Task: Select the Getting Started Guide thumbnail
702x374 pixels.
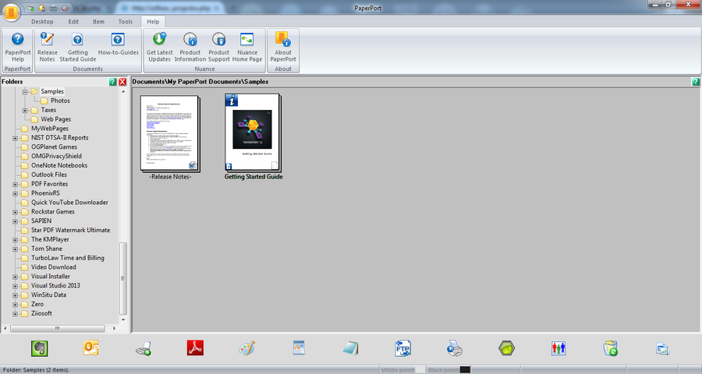Action: pyautogui.click(x=253, y=132)
